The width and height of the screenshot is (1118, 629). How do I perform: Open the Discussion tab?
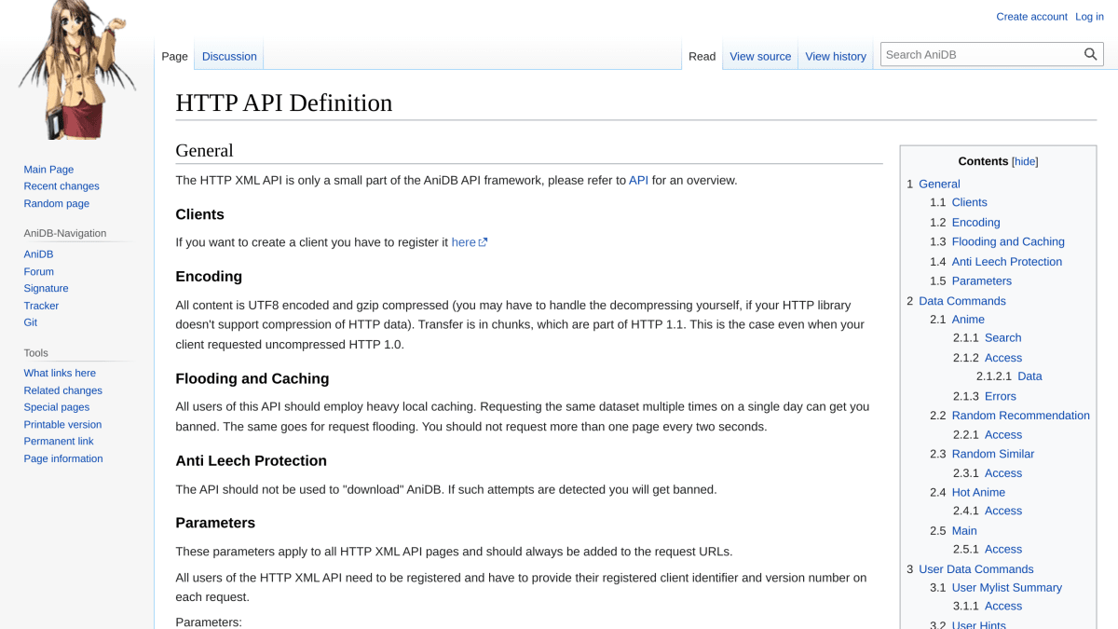point(229,56)
